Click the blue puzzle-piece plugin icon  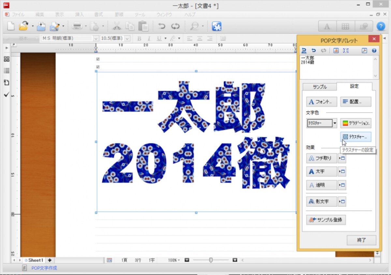(217, 26)
